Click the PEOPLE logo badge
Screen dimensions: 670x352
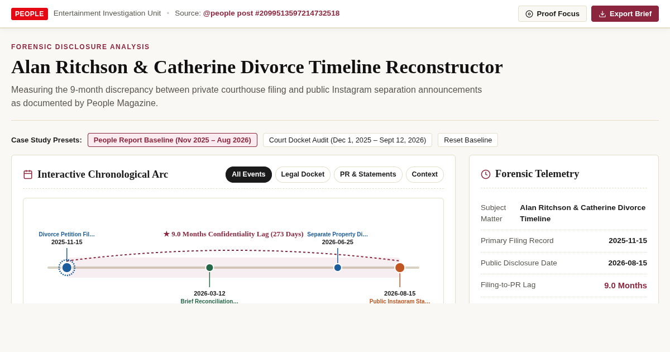(30, 14)
